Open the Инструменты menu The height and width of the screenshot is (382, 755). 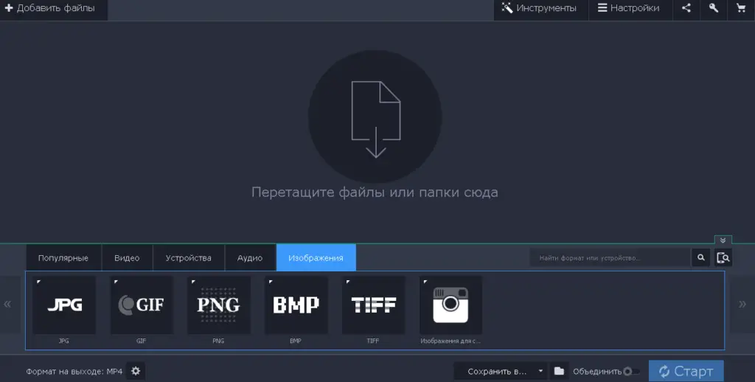click(539, 8)
